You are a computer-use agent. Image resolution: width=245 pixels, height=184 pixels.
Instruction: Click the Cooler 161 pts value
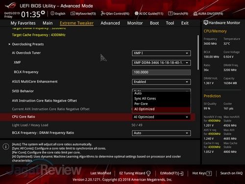click(x=228, y=108)
